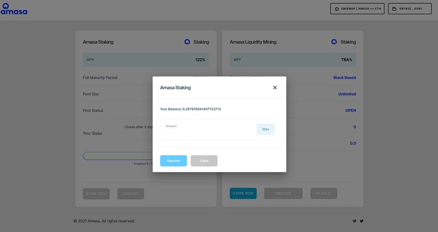
Task: Click the wallet address 0XFA55...0395 button
Action: click(410, 9)
